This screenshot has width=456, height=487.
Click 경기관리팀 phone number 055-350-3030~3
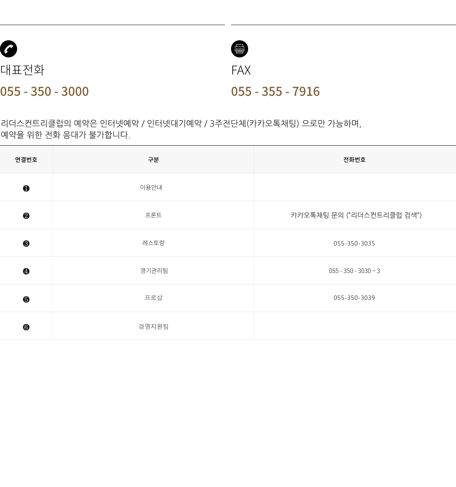(354, 271)
